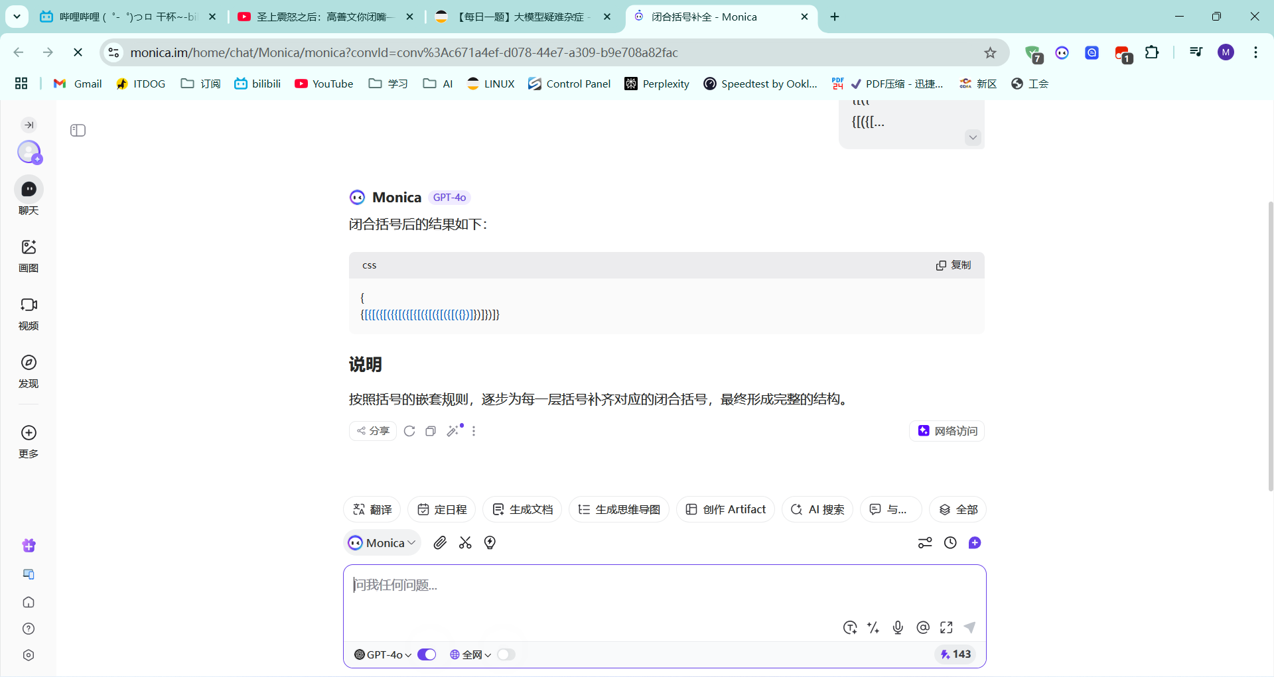Image resolution: width=1274 pixels, height=677 pixels.
Task: Open the 视频 video section in sidebar
Action: pos(29,313)
